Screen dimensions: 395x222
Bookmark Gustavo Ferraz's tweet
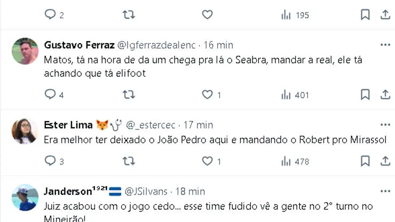click(365, 94)
